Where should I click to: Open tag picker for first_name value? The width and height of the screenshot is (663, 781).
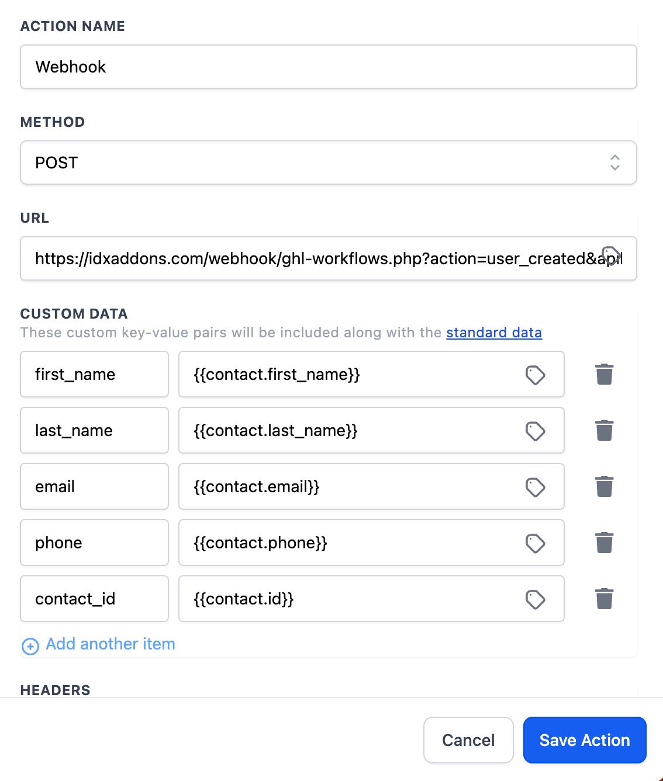pos(535,375)
